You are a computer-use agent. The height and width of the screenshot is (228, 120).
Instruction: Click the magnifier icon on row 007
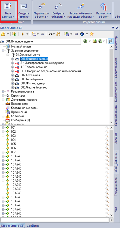(107, 152)
